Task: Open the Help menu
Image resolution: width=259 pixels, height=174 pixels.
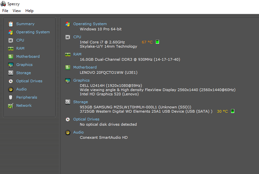Action: coord(29,11)
